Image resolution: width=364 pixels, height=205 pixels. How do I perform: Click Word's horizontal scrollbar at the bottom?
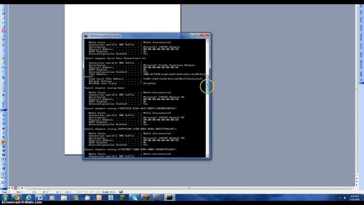189,188
